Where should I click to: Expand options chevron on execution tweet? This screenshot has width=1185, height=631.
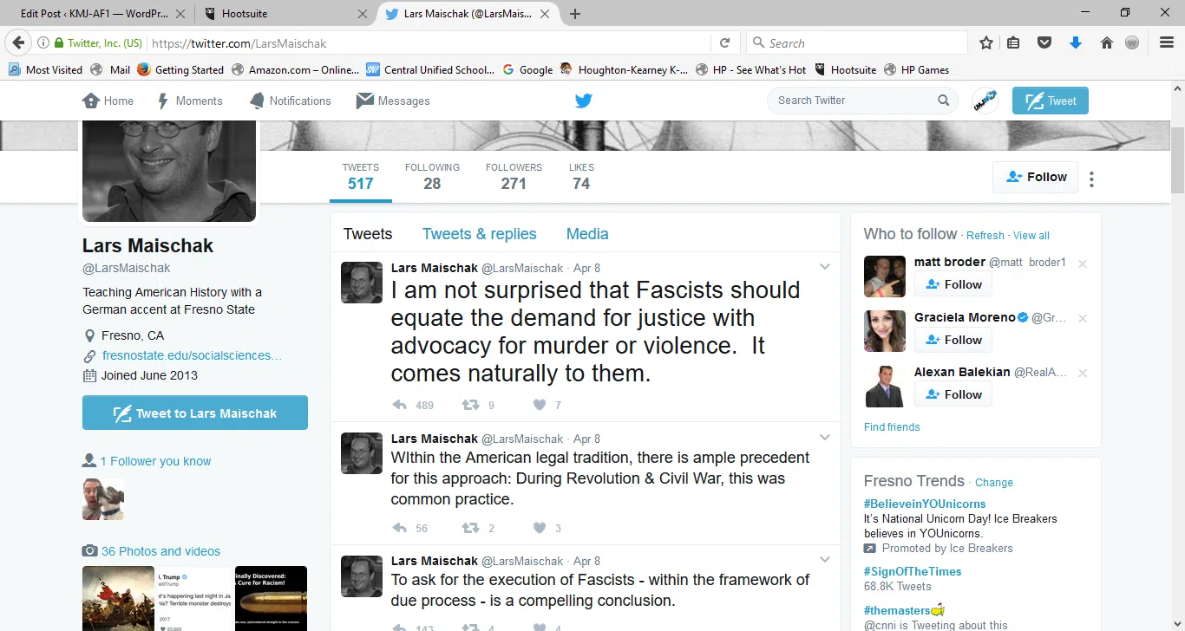pos(825,560)
